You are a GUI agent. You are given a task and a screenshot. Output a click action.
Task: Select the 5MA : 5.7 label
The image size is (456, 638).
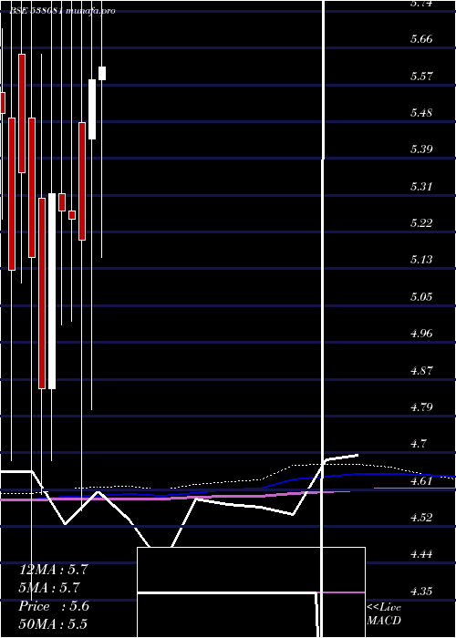coord(49,588)
